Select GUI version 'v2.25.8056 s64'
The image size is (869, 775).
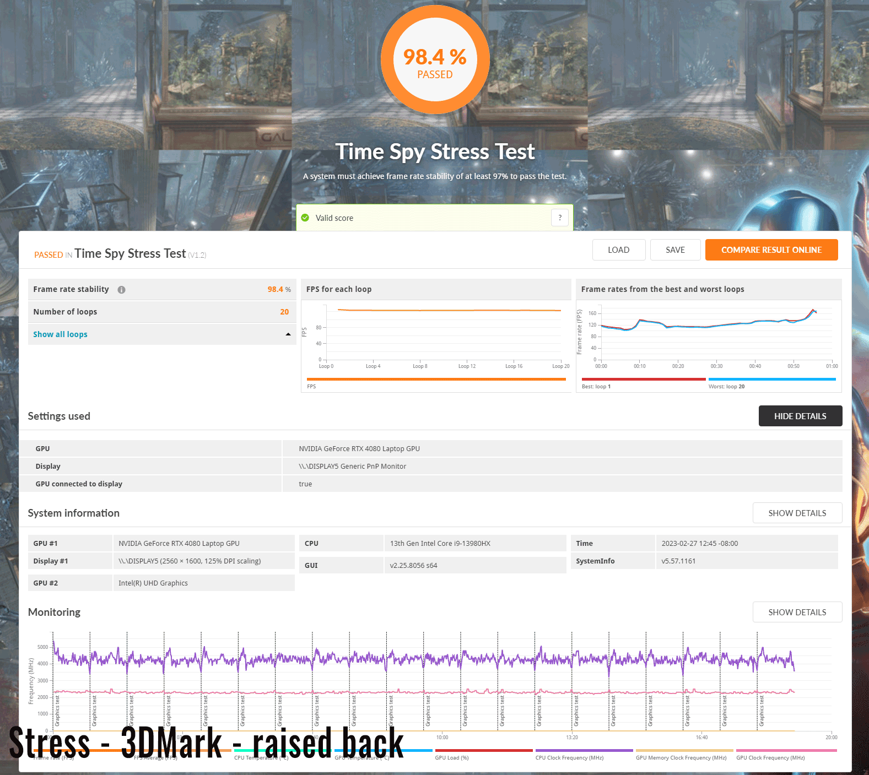point(413,565)
